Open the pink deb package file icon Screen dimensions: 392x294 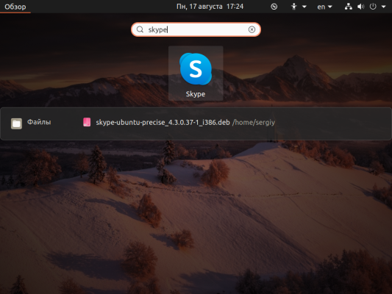tap(87, 122)
